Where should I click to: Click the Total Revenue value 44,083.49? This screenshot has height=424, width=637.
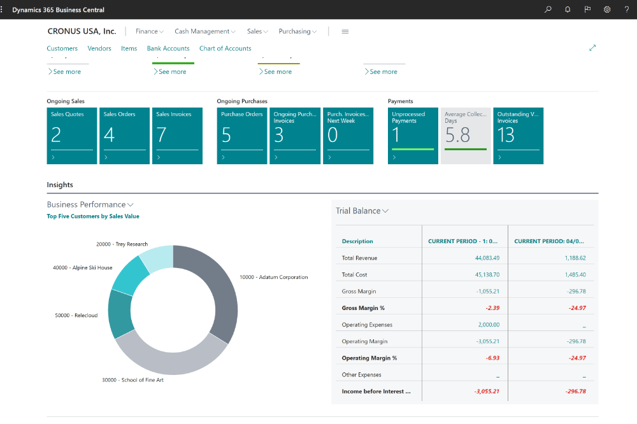tap(487, 258)
